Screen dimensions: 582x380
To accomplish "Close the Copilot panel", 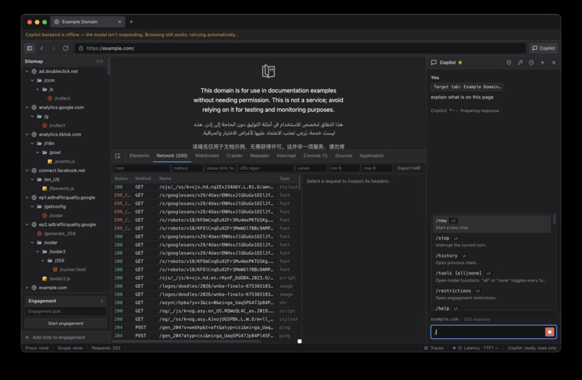I will tap(554, 62).
